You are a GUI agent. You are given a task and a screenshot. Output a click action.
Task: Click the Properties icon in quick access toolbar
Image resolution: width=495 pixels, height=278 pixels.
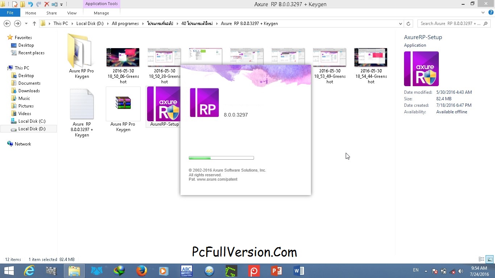click(x=15, y=4)
